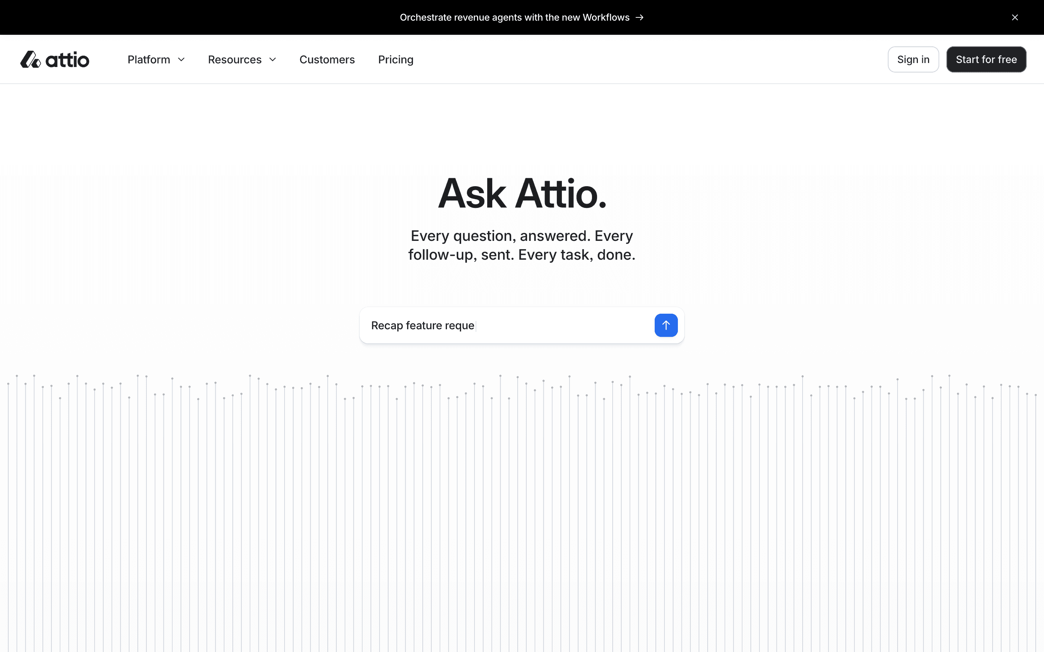The width and height of the screenshot is (1044, 652).
Task: Open the Orchestrate revenue agents Workflows announcement
Action: point(522,17)
